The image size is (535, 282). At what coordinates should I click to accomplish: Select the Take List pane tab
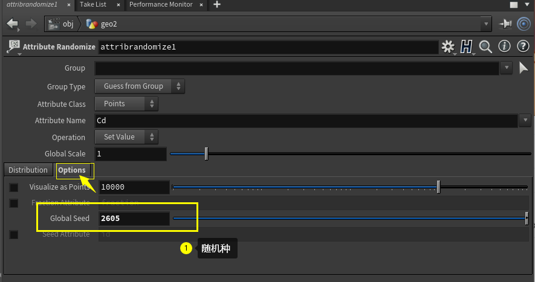(93, 4)
